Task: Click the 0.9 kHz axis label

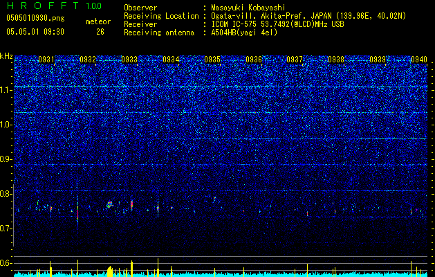Action: tap(6, 159)
